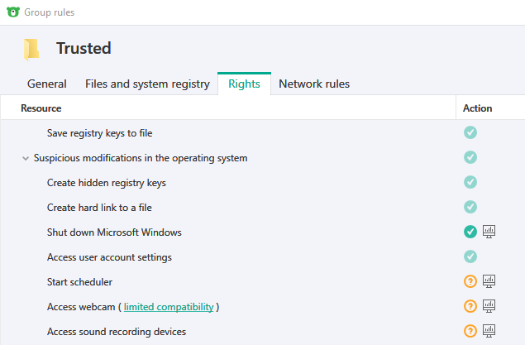Click the green checkmark for Shut down Microsoft Windows
The width and height of the screenshot is (525, 345).
(x=470, y=232)
